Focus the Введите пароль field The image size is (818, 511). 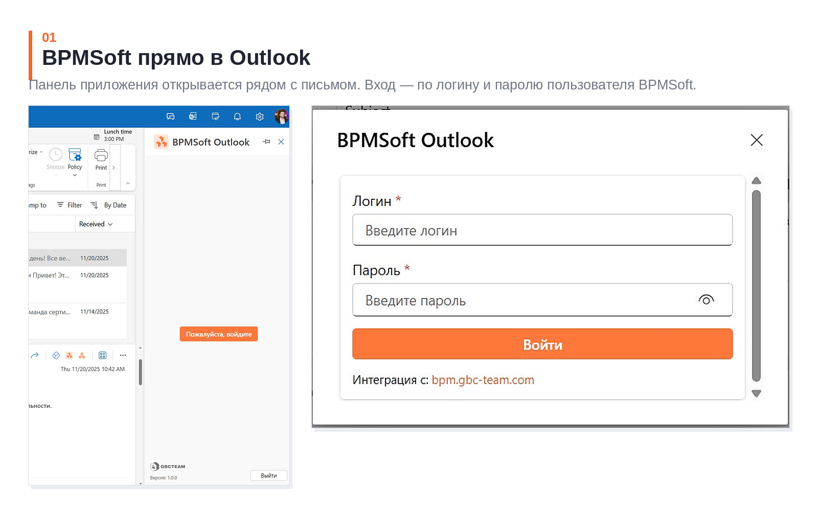click(542, 300)
